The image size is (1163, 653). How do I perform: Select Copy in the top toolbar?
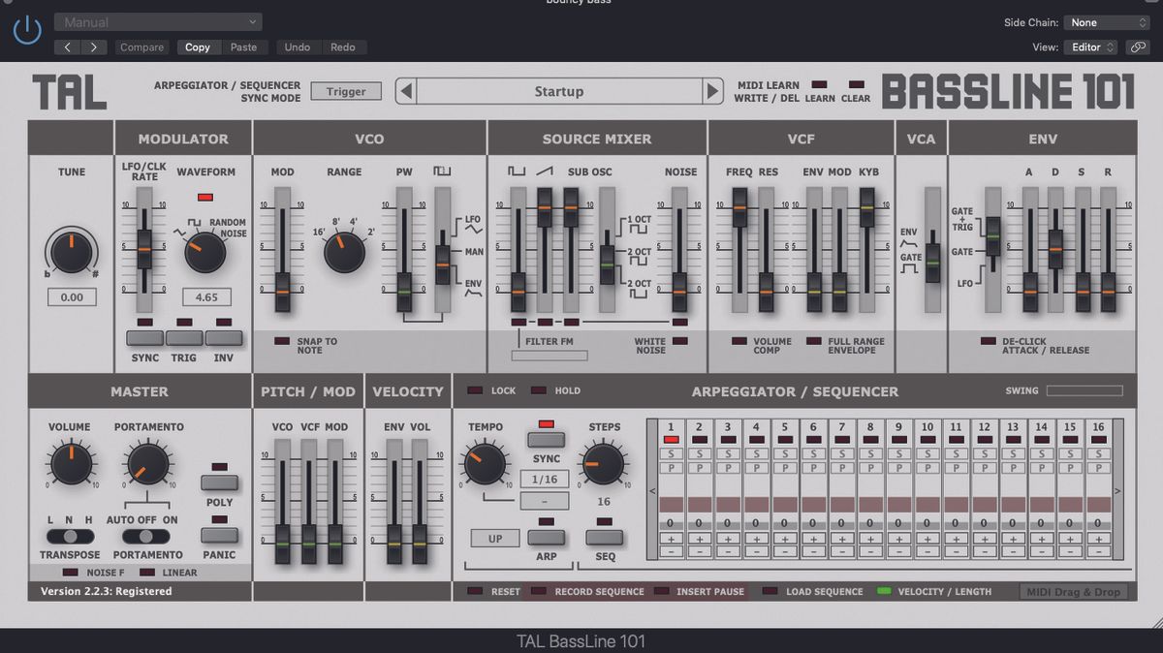[198, 47]
